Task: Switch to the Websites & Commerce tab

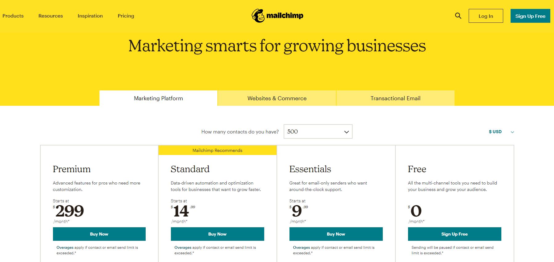Action: (x=277, y=98)
